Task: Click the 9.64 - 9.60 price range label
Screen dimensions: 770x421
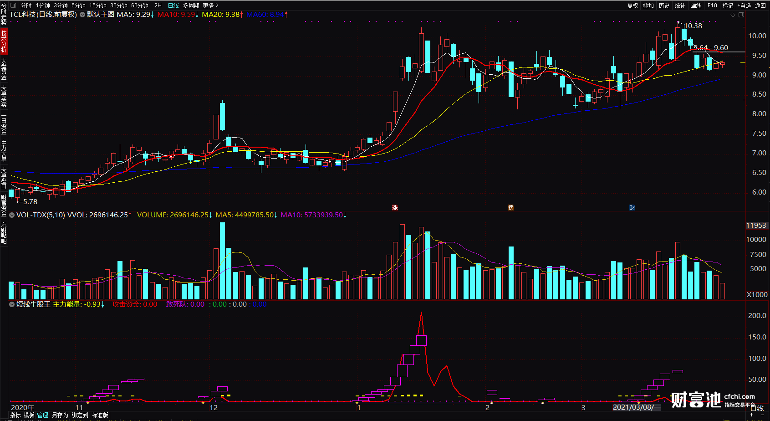Action: click(x=711, y=48)
